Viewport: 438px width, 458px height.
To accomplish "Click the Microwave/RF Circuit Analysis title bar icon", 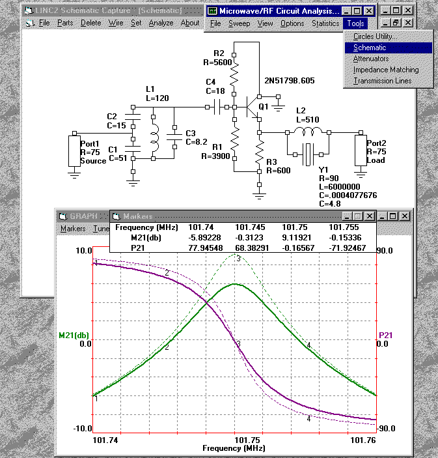I will coord(212,11).
